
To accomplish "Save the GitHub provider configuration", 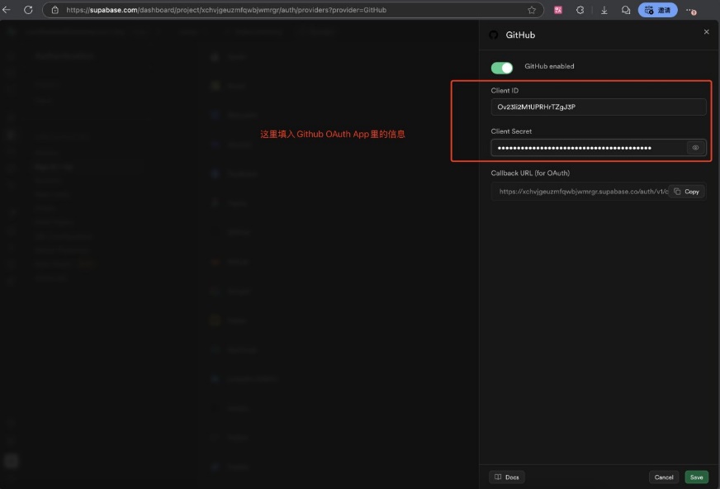I will [x=696, y=477].
